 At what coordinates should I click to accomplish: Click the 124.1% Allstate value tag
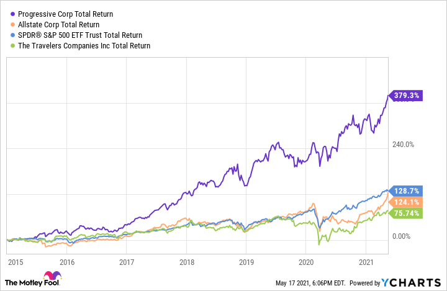(x=407, y=202)
